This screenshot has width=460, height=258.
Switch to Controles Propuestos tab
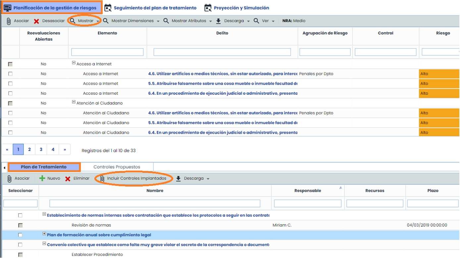pos(117,167)
